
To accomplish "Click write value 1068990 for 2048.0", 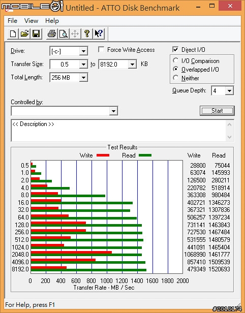I will coord(195,255).
